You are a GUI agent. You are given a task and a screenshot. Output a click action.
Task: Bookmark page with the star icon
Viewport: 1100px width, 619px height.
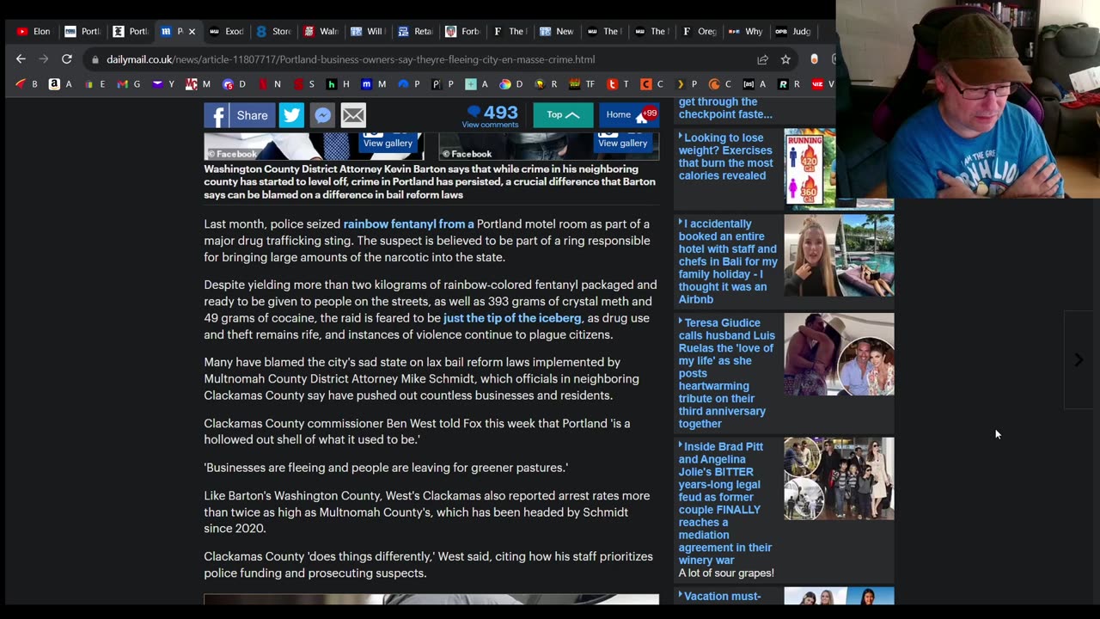pos(785,59)
